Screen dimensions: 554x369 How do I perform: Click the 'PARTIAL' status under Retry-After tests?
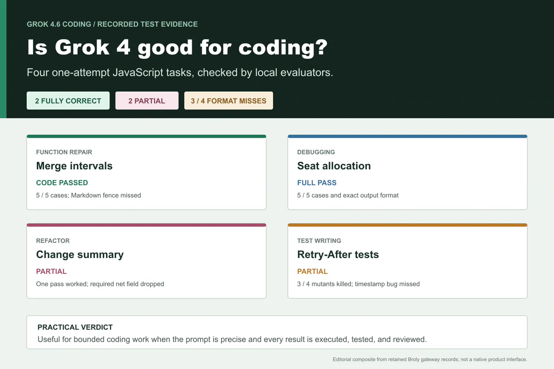pyautogui.click(x=312, y=271)
